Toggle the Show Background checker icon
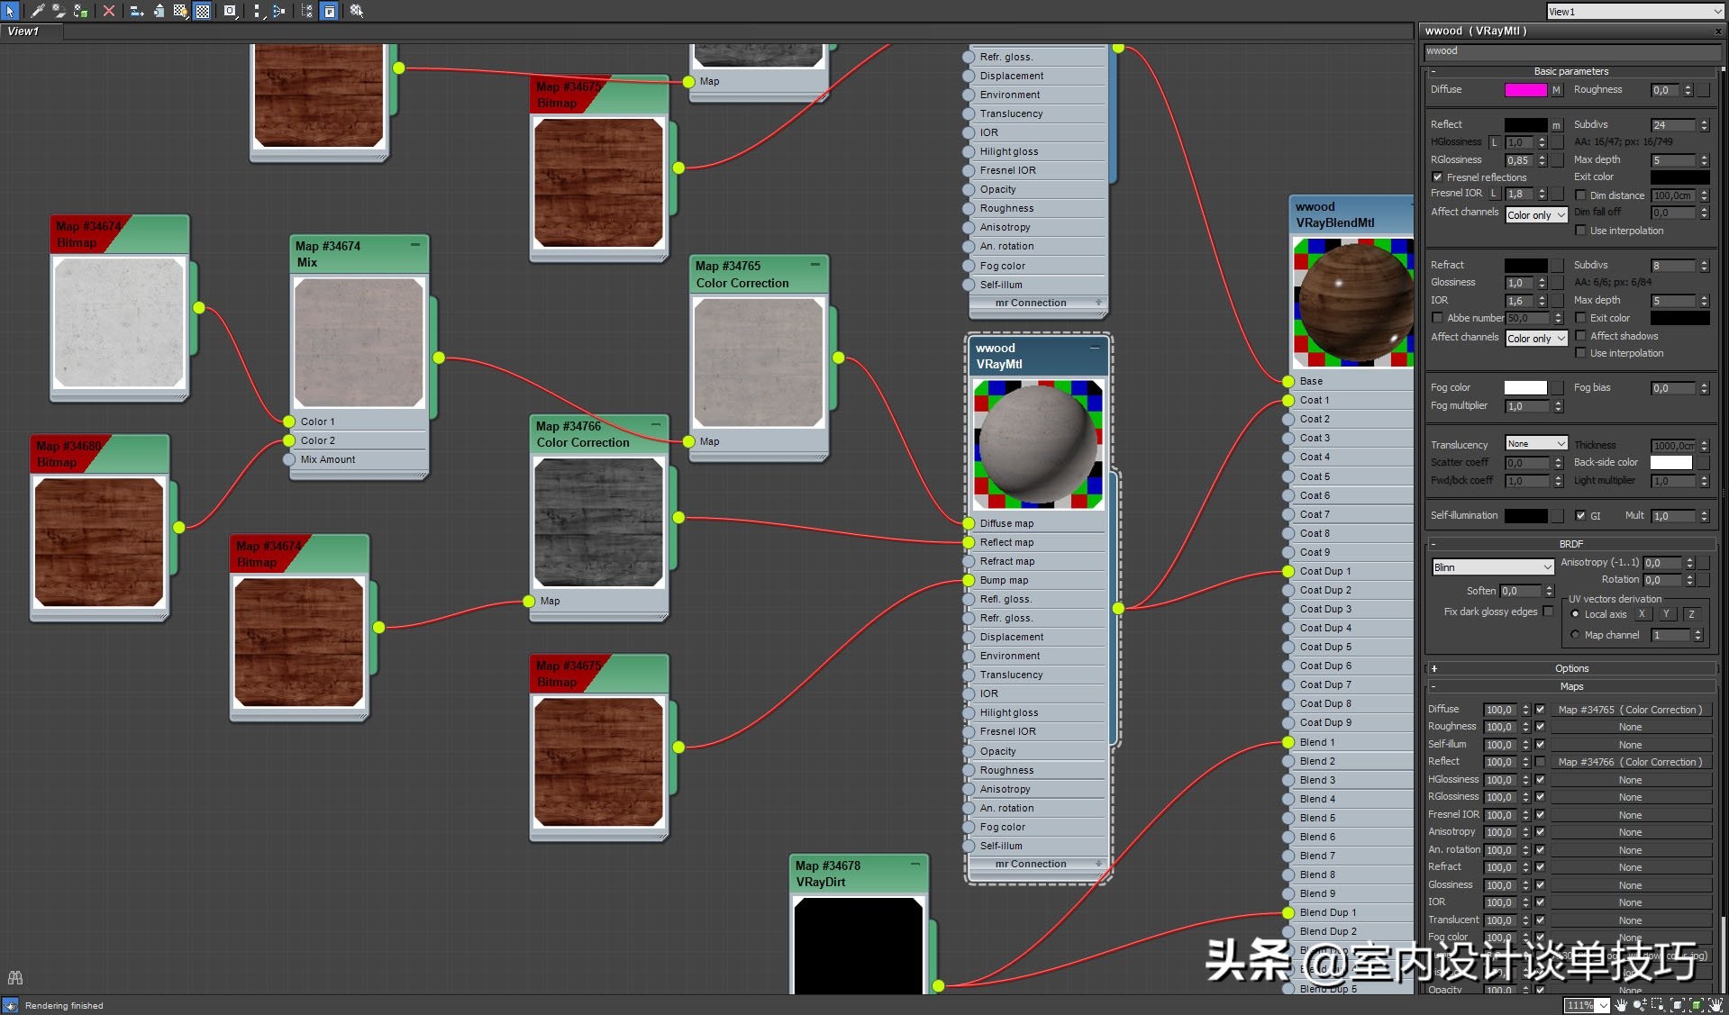 pos(201,12)
